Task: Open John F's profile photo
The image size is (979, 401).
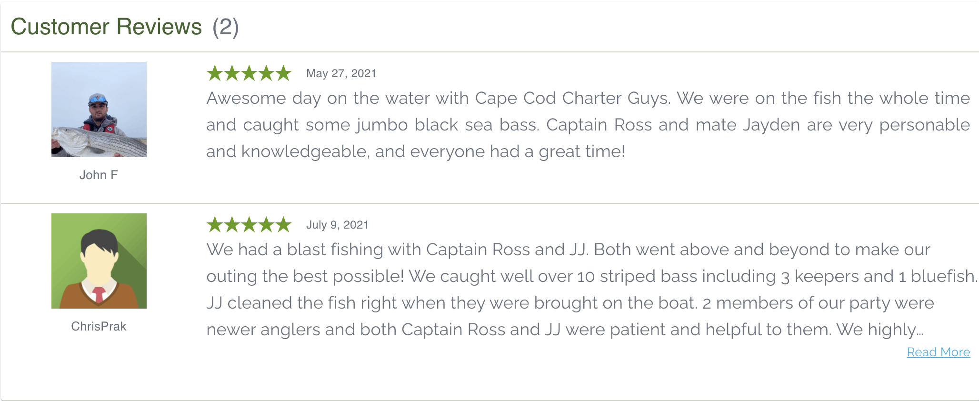Action: (x=99, y=110)
